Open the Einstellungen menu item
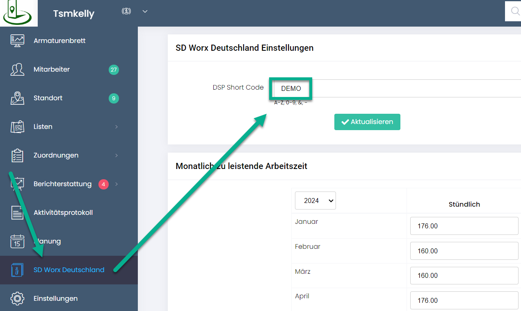The width and height of the screenshot is (521, 311). 69,298
